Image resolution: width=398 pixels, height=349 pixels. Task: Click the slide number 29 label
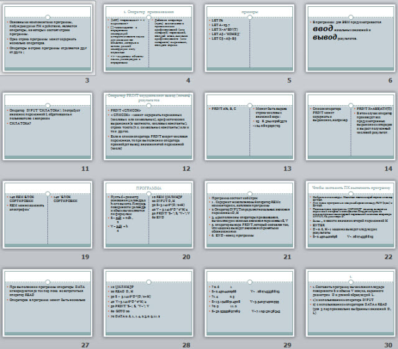pos(287,345)
